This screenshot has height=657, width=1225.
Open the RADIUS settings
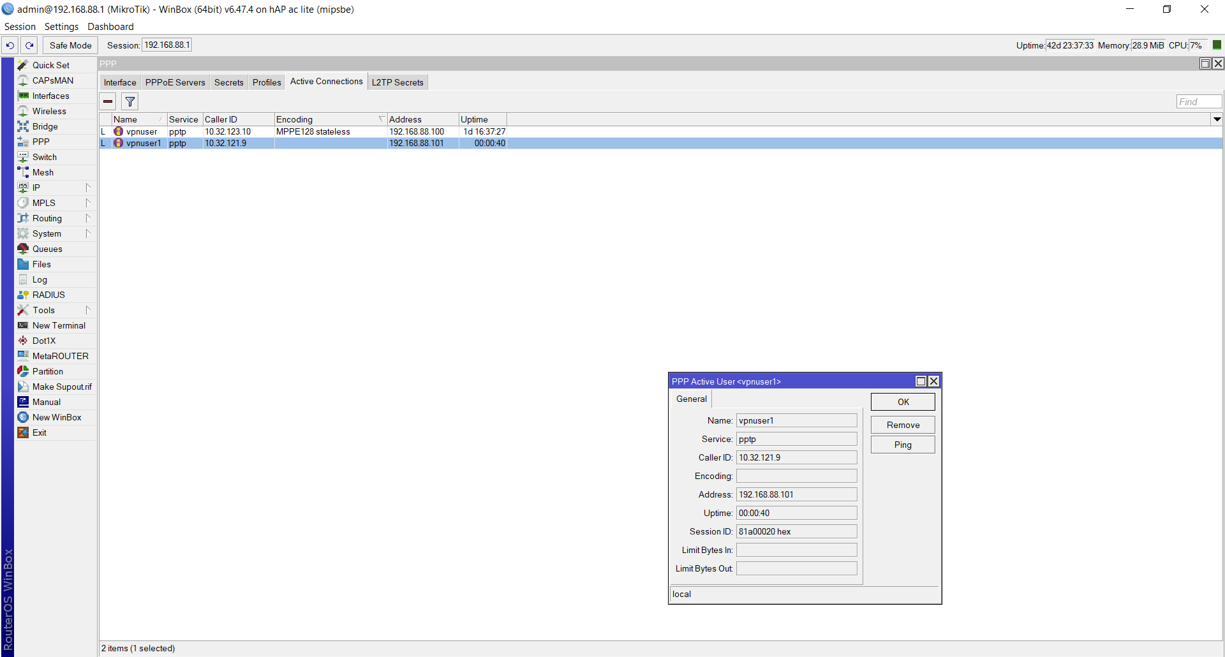tap(56, 295)
